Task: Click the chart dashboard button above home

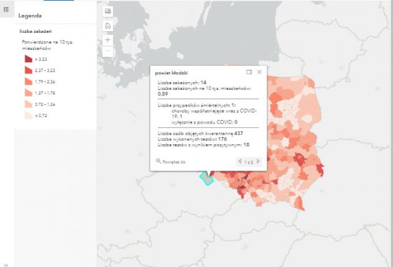Action: point(108,11)
